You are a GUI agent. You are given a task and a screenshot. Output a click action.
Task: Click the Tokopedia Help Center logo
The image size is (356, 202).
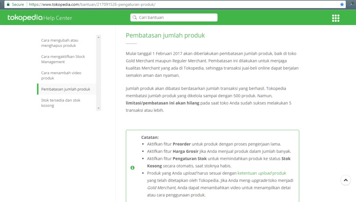pos(40,18)
